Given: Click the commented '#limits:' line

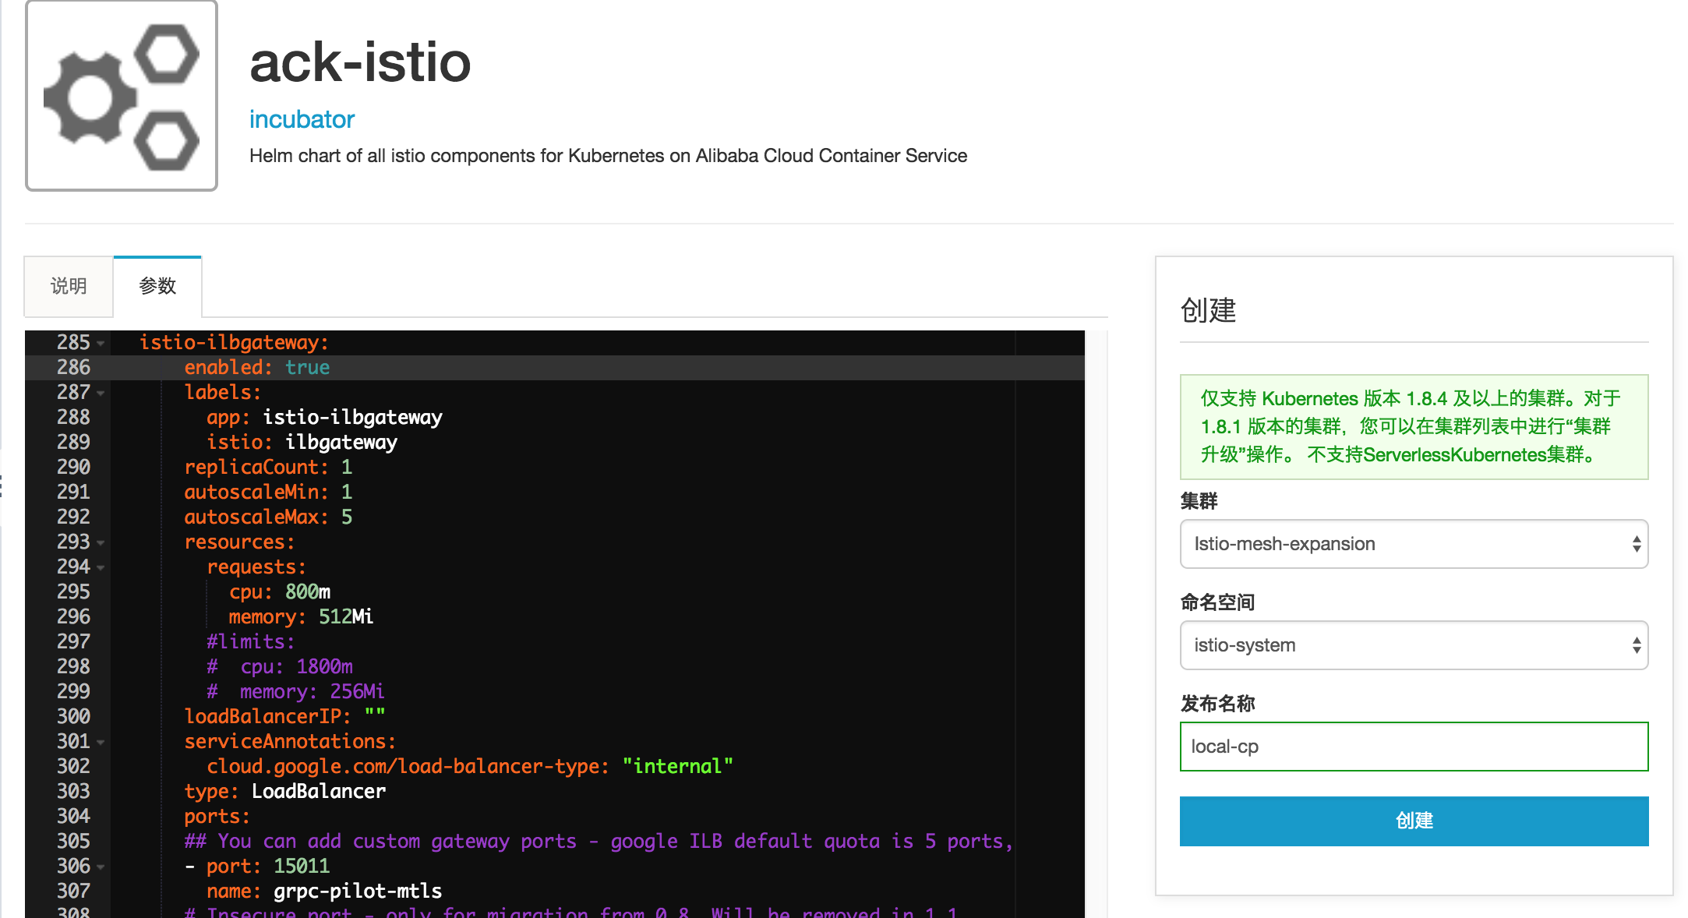Looking at the screenshot, I should (251, 641).
